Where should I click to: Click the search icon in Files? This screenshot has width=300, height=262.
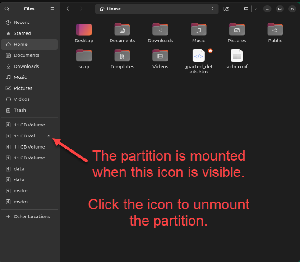pyautogui.click(x=7, y=9)
